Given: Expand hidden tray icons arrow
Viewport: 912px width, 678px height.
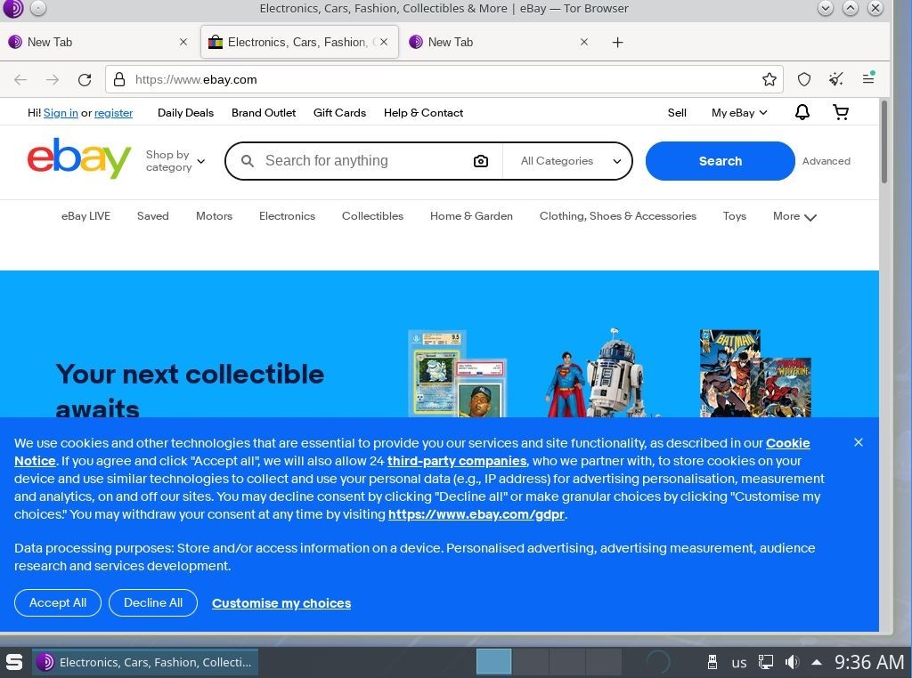Looking at the screenshot, I should (817, 662).
